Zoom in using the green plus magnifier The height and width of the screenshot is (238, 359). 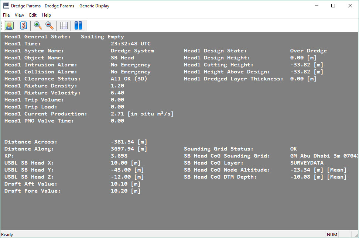point(38,25)
